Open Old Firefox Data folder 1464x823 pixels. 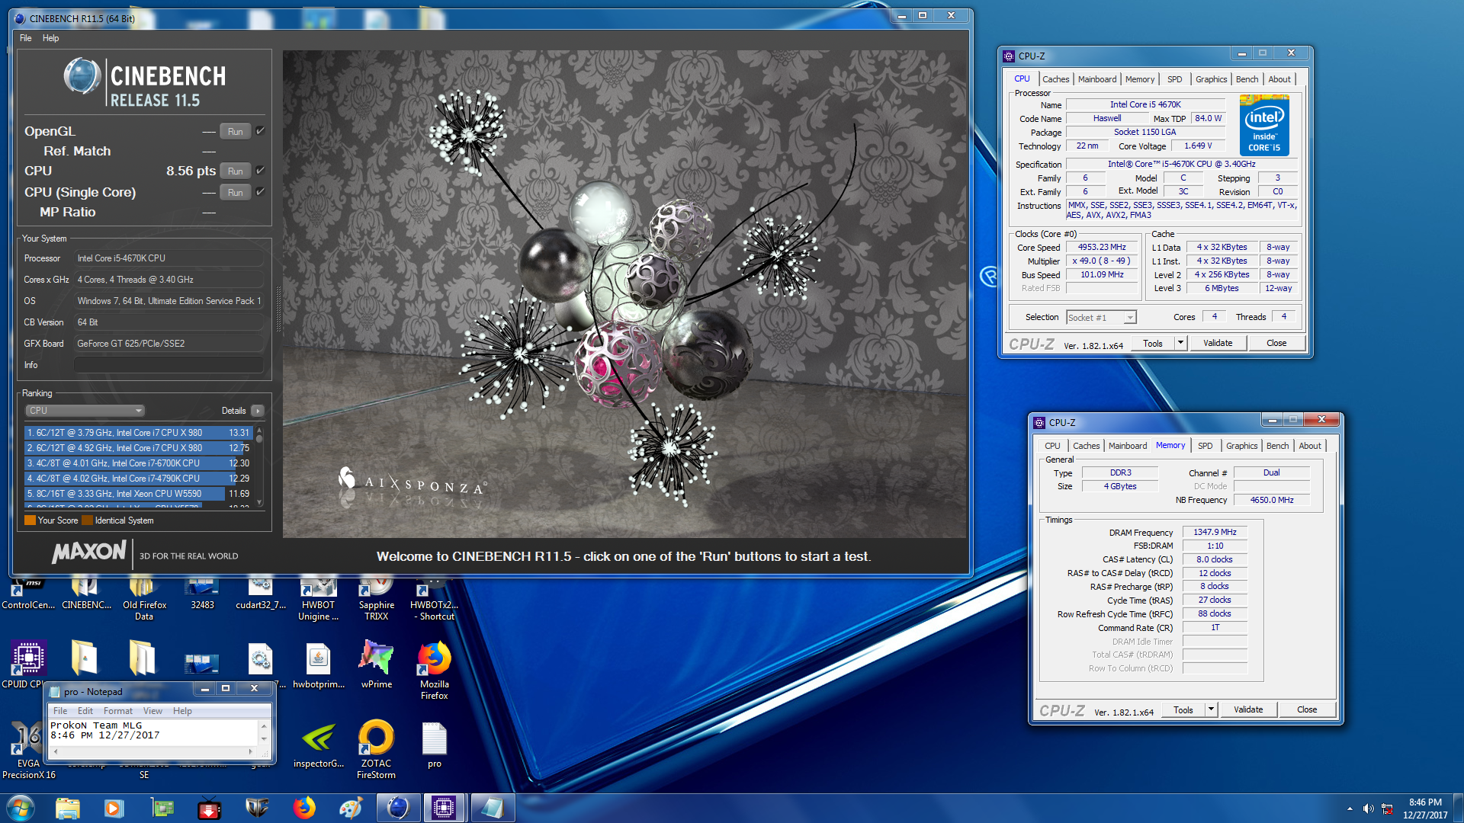pyautogui.click(x=144, y=599)
